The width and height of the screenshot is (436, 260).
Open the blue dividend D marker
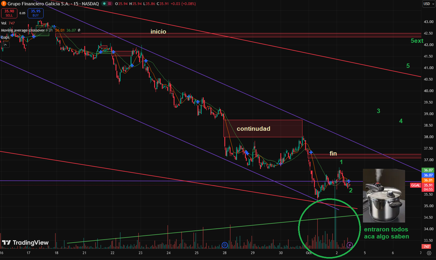pos(225,245)
